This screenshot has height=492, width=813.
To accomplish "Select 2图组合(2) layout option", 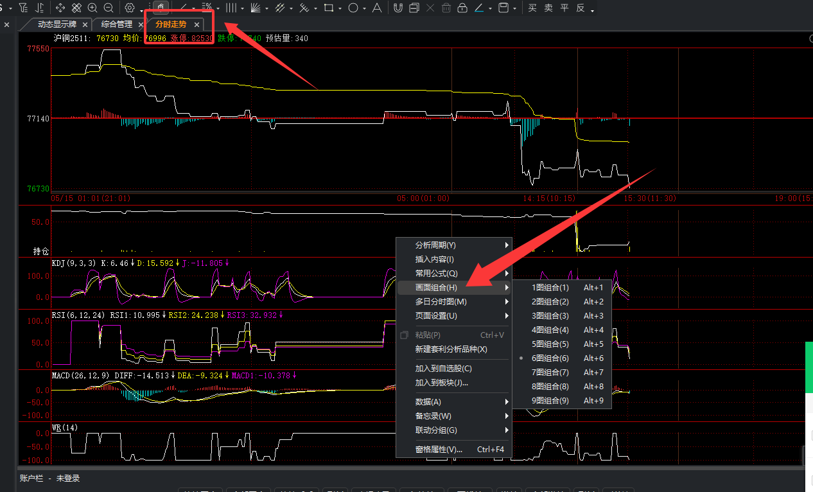I will [x=562, y=301].
